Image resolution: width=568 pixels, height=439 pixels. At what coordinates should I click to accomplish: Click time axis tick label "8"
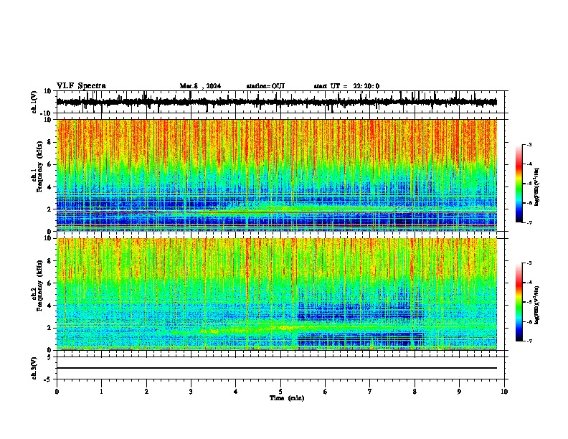(x=415, y=392)
